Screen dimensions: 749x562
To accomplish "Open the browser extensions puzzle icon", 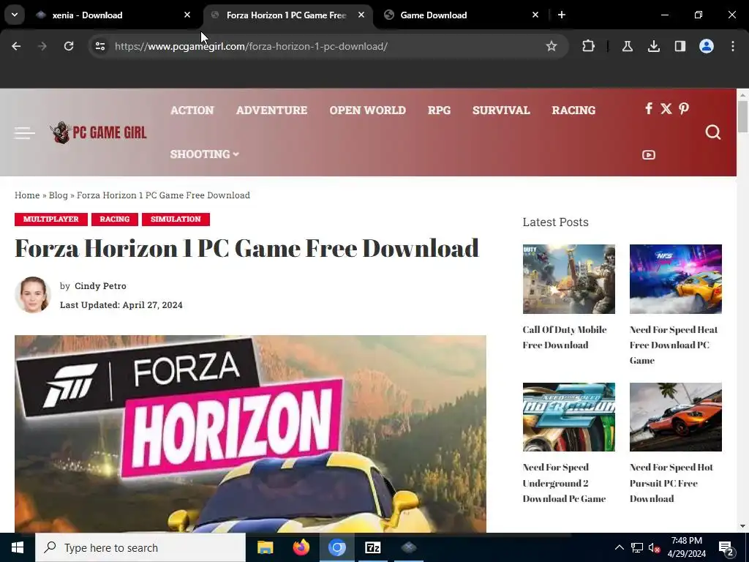I will (x=589, y=46).
